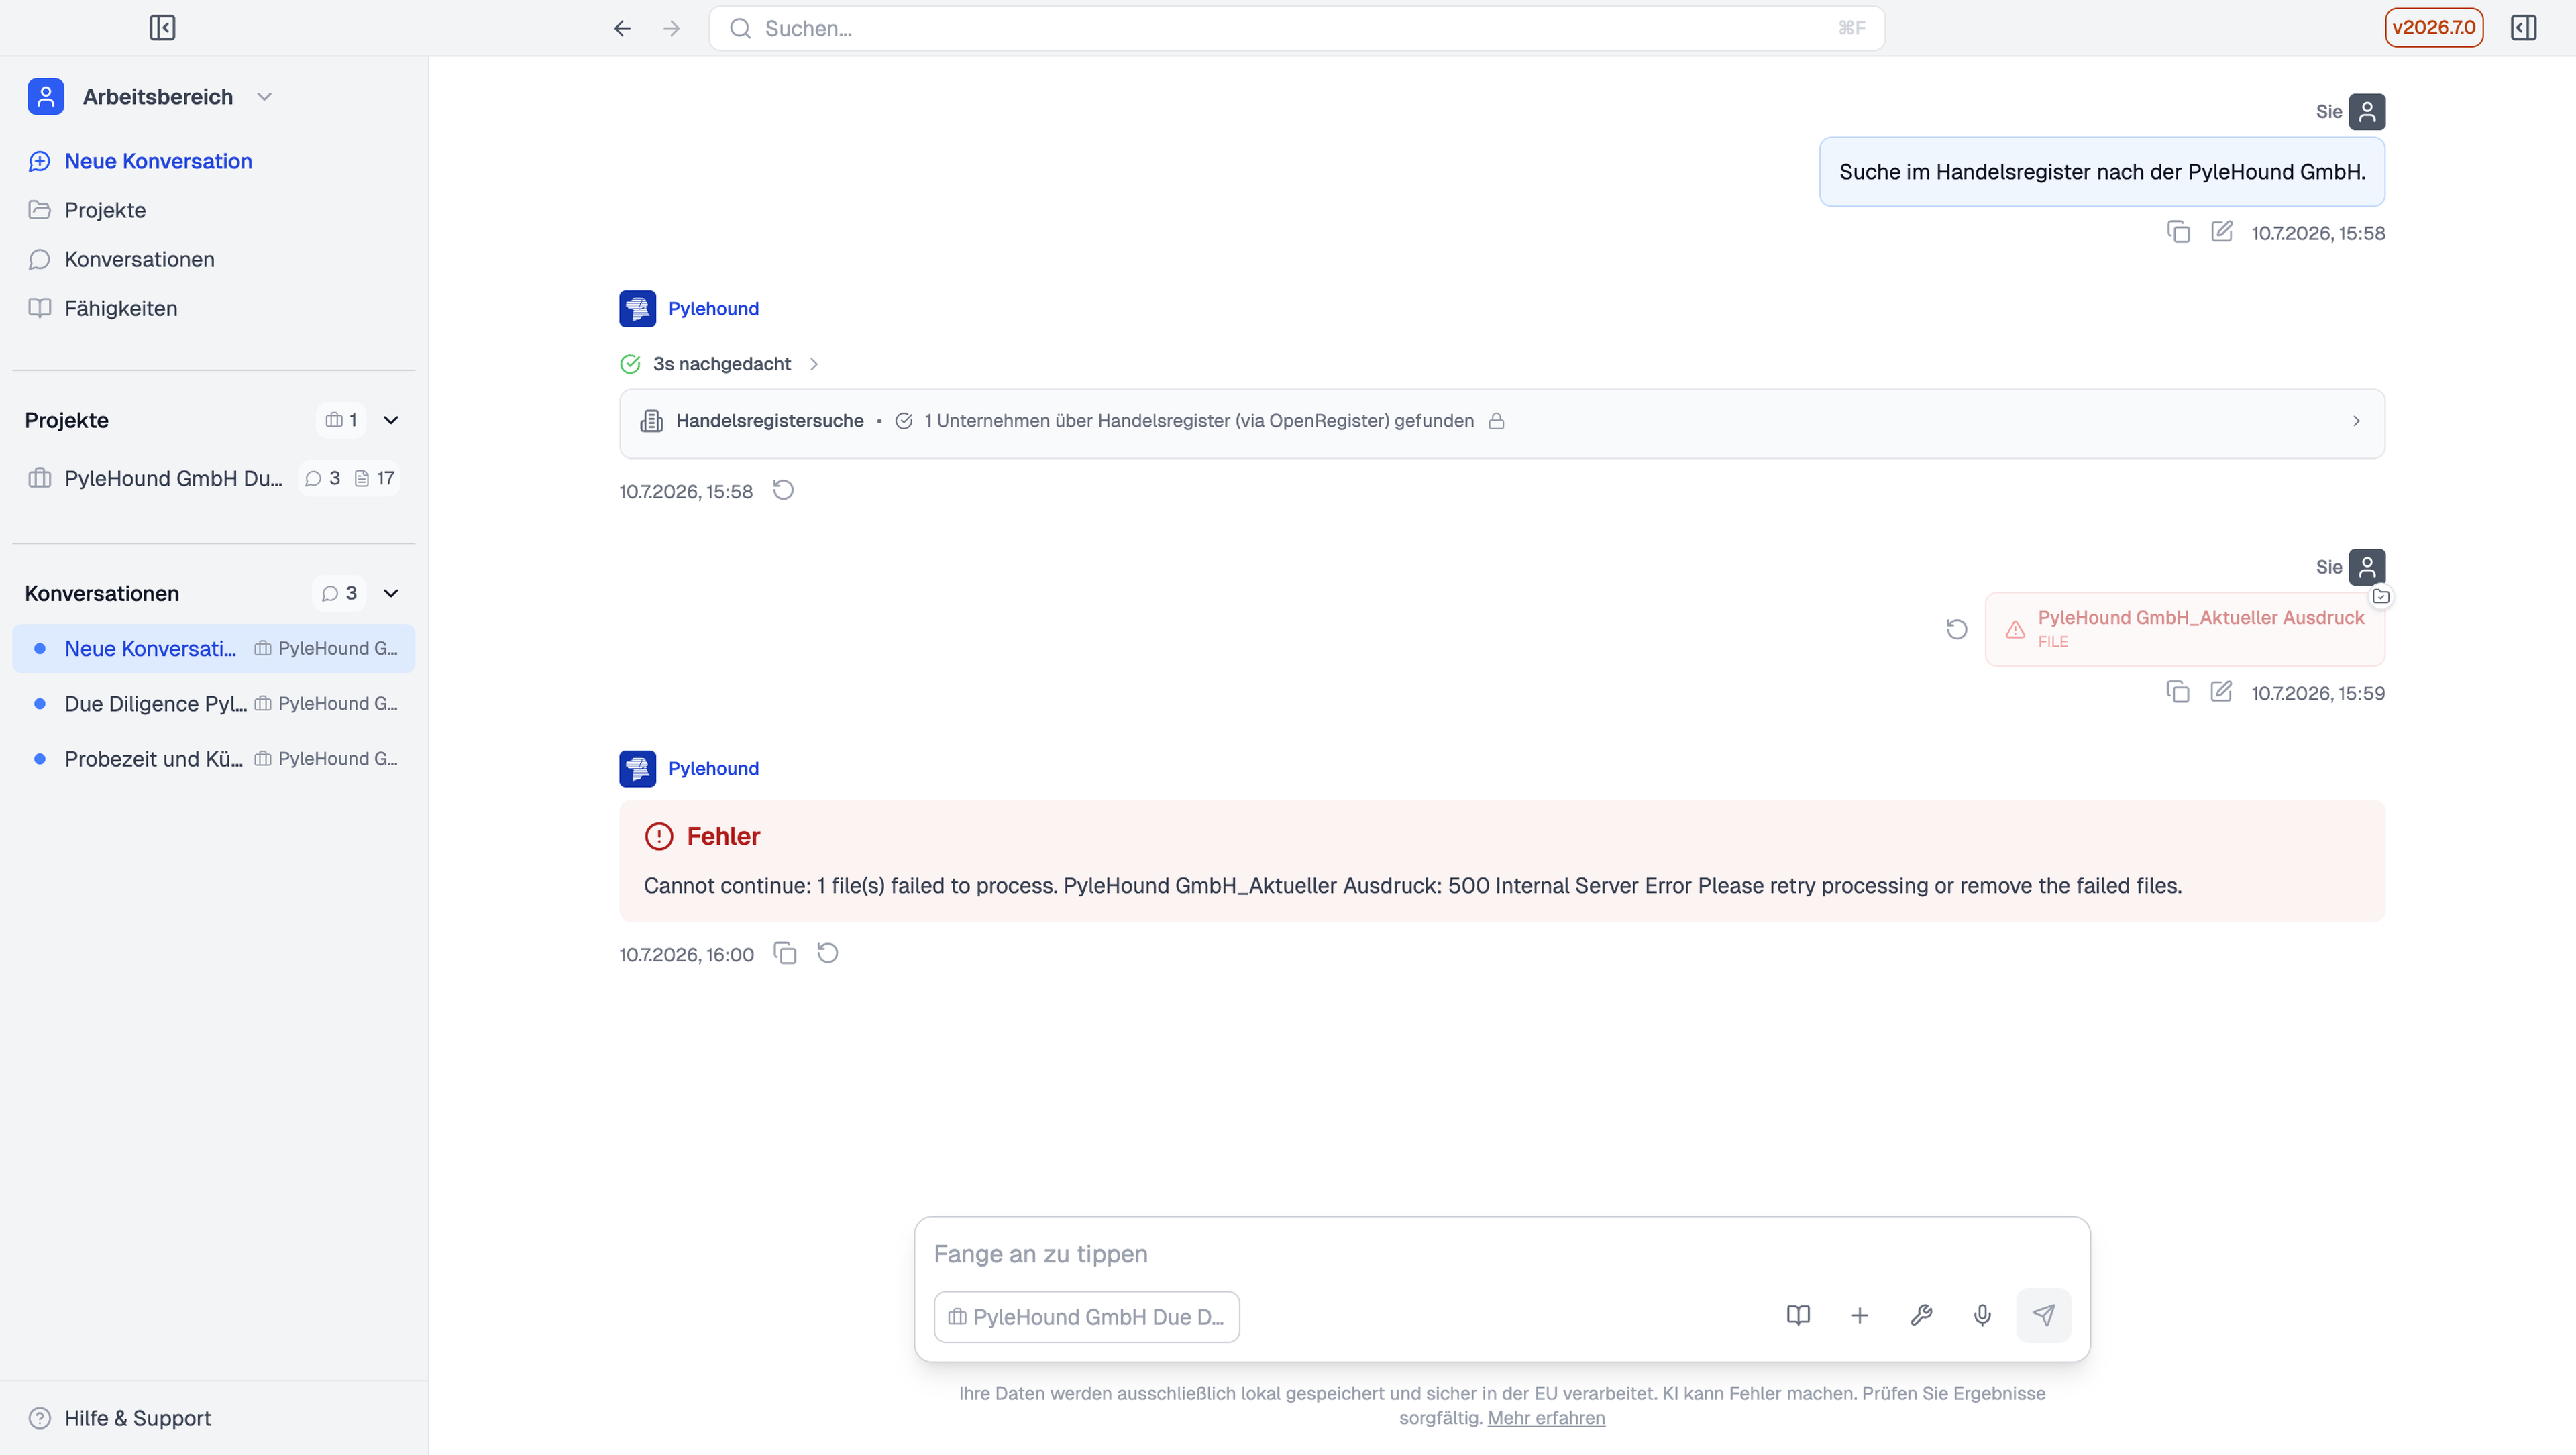Image resolution: width=2576 pixels, height=1455 pixels.
Task: Go forward with the right arrow
Action: [672, 28]
